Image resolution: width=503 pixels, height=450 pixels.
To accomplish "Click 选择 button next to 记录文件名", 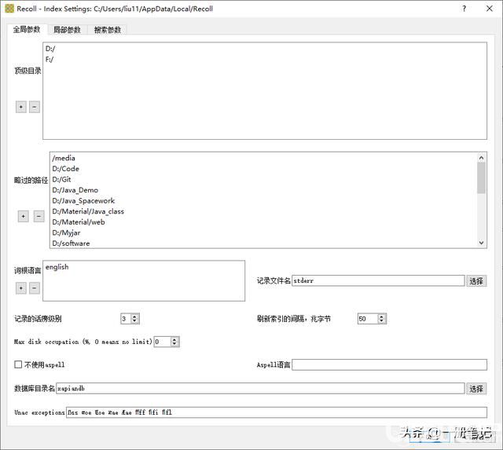I will (476, 281).
